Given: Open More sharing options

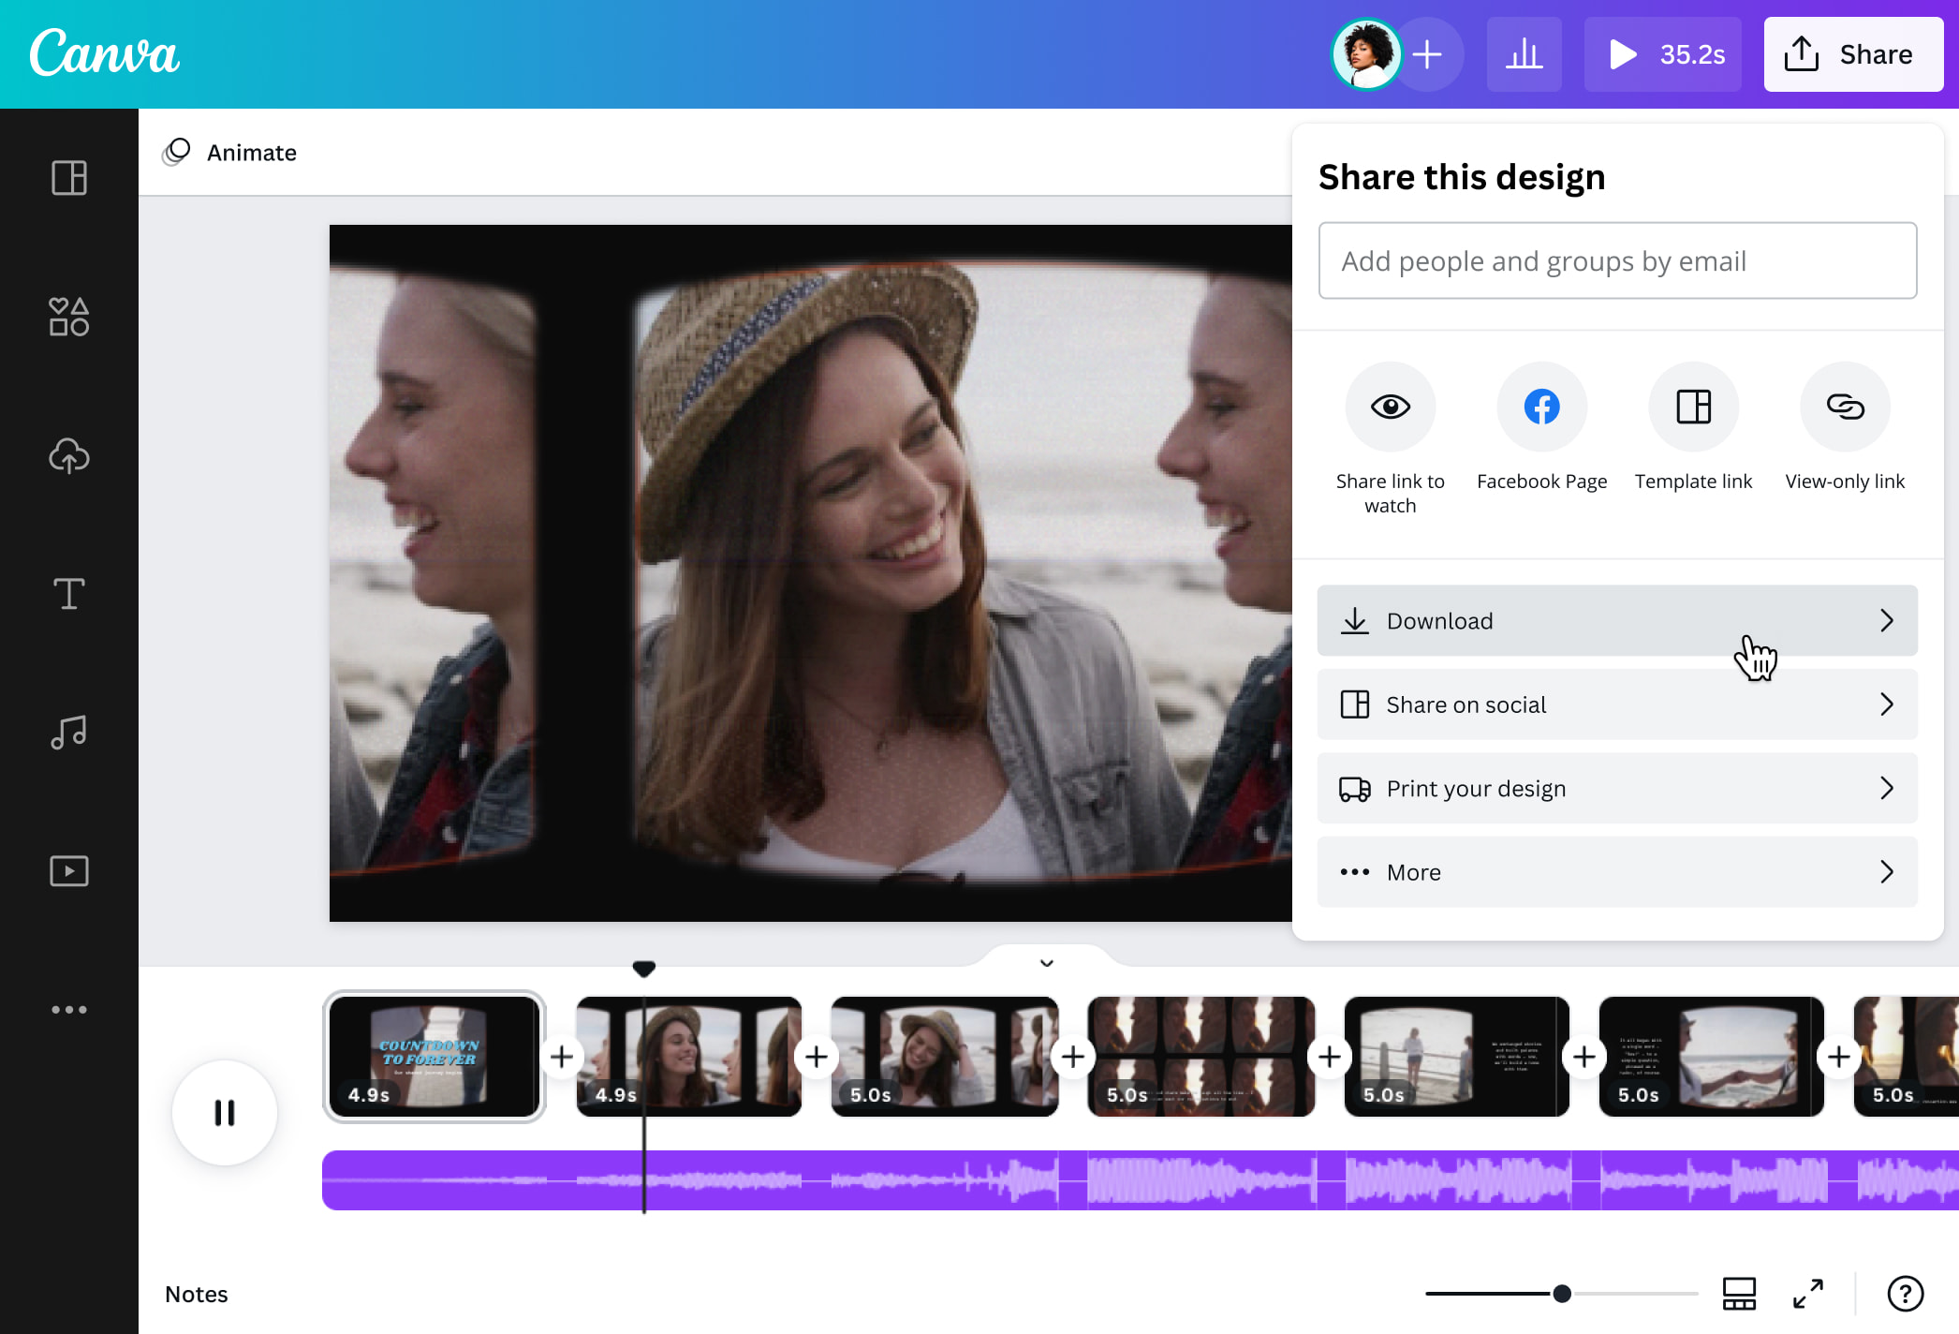Looking at the screenshot, I should tap(1617, 871).
